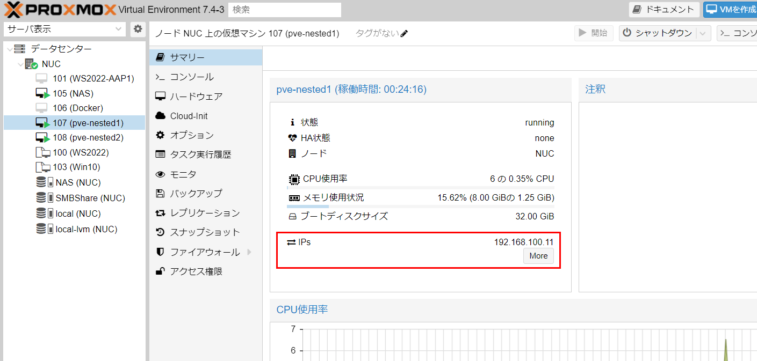Click storage icon for NAS (NUC)
The width and height of the screenshot is (757, 361).
click(44, 182)
